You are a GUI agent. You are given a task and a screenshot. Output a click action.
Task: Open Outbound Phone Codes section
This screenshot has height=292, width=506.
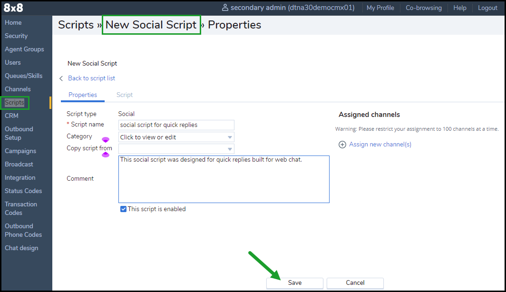pos(23,230)
